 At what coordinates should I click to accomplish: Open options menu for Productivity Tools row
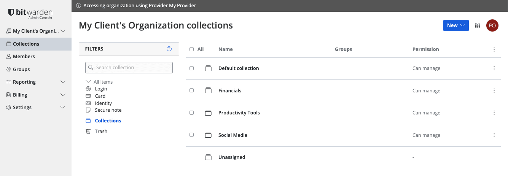tap(494, 113)
